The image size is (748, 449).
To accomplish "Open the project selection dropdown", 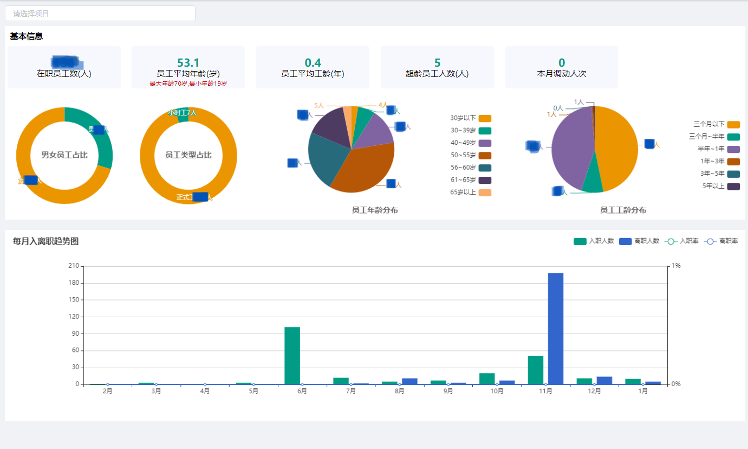I will pyautogui.click(x=100, y=14).
